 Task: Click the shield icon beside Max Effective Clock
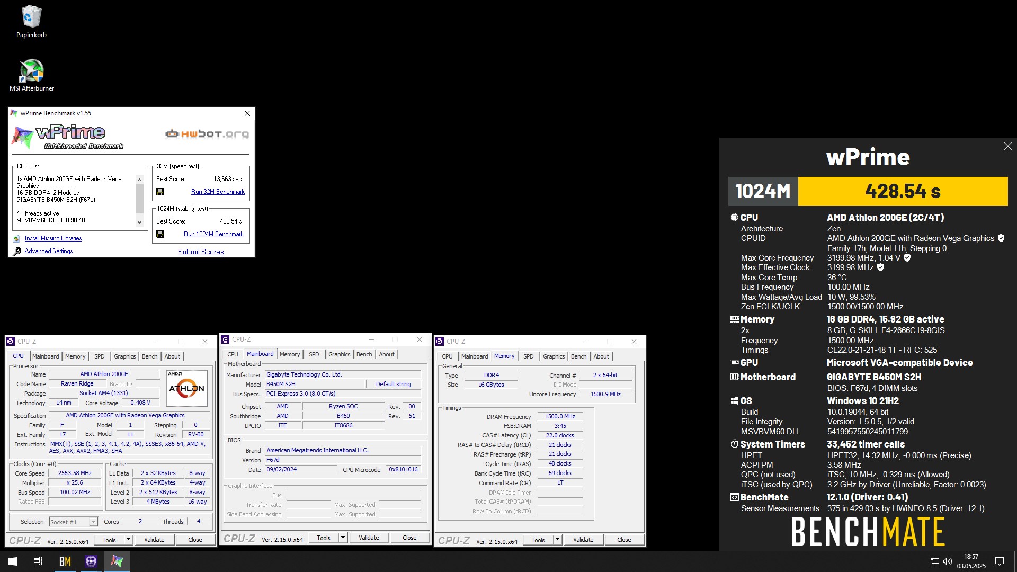click(x=880, y=267)
